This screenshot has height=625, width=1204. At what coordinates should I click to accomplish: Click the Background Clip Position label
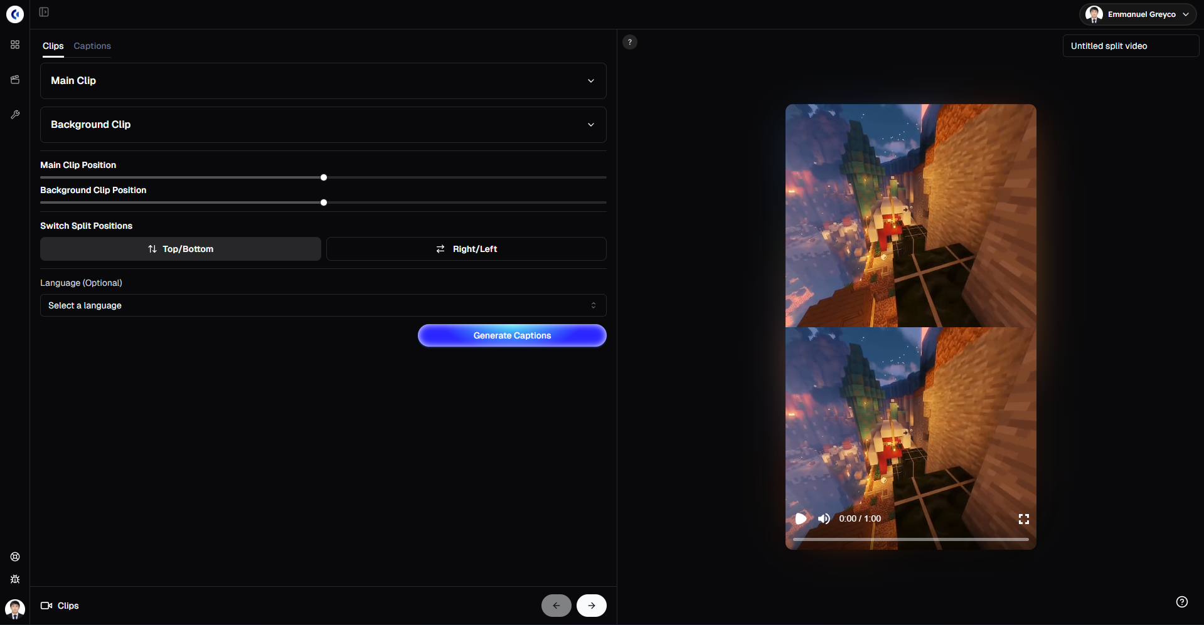[x=93, y=190]
